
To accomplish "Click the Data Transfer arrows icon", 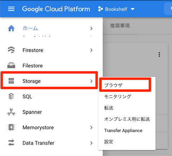I will click(11, 143).
